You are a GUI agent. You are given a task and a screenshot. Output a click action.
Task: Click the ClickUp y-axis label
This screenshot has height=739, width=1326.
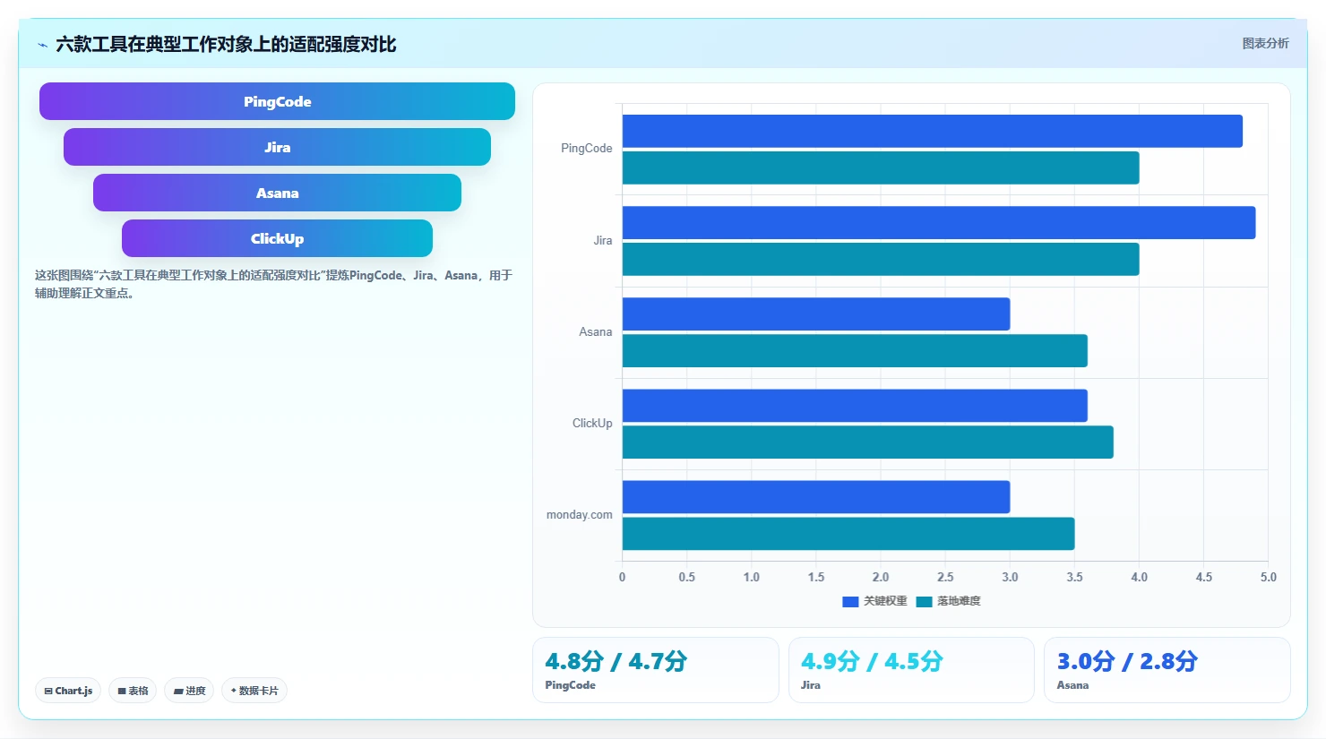coord(592,424)
